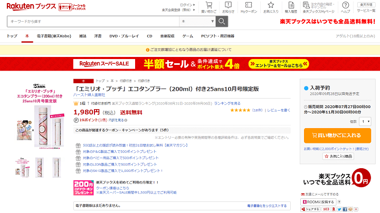Image resolution: width=380 pixels, height=213 pixels.
Task: Click entry & sale yellow banner button
Action: [279, 64]
